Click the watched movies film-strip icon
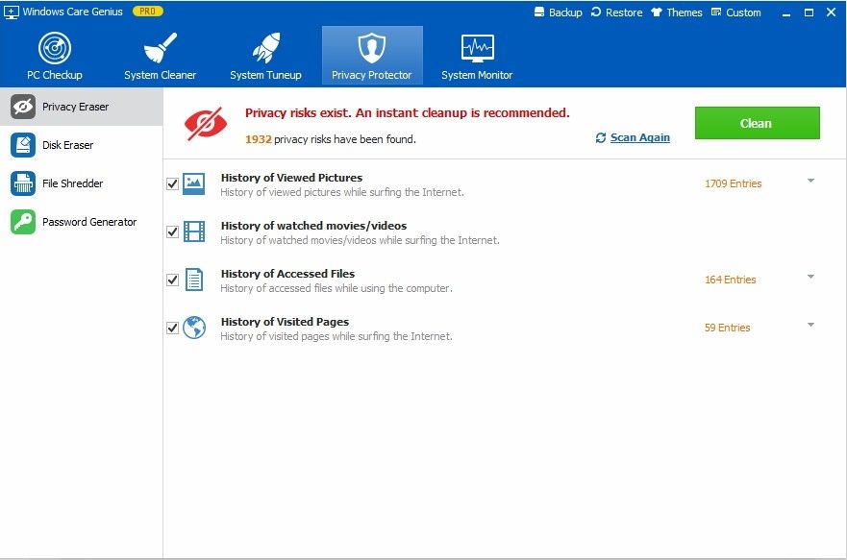 click(194, 232)
